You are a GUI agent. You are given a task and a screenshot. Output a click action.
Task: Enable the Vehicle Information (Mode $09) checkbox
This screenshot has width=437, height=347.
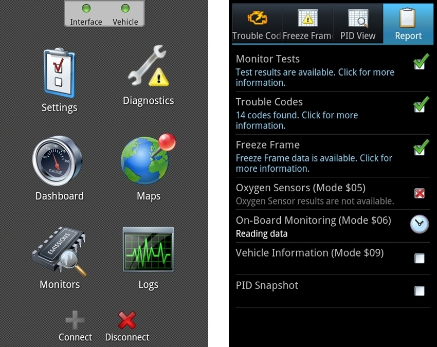(x=420, y=258)
